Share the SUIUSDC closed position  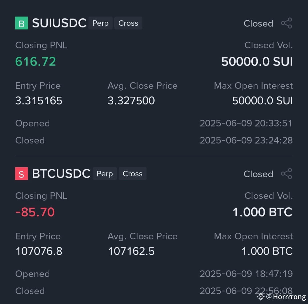point(287,23)
